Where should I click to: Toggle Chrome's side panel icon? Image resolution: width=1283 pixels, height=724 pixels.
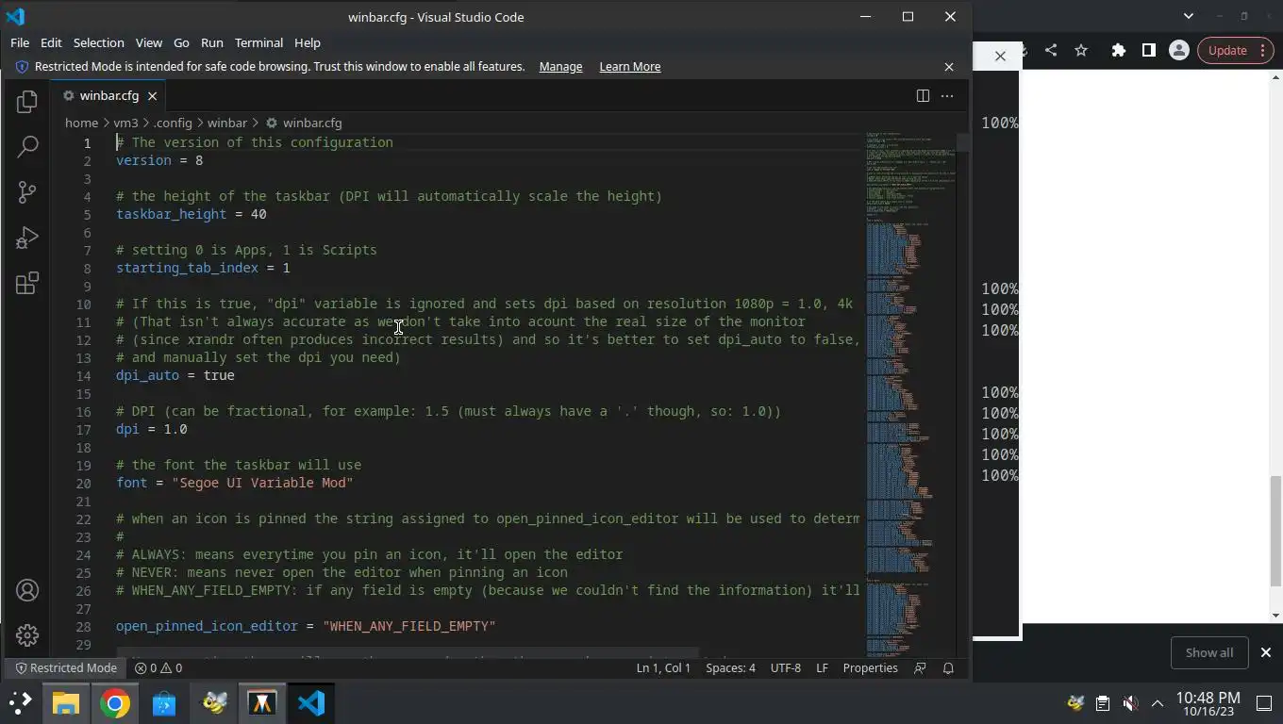pyautogui.click(x=1148, y=50)
